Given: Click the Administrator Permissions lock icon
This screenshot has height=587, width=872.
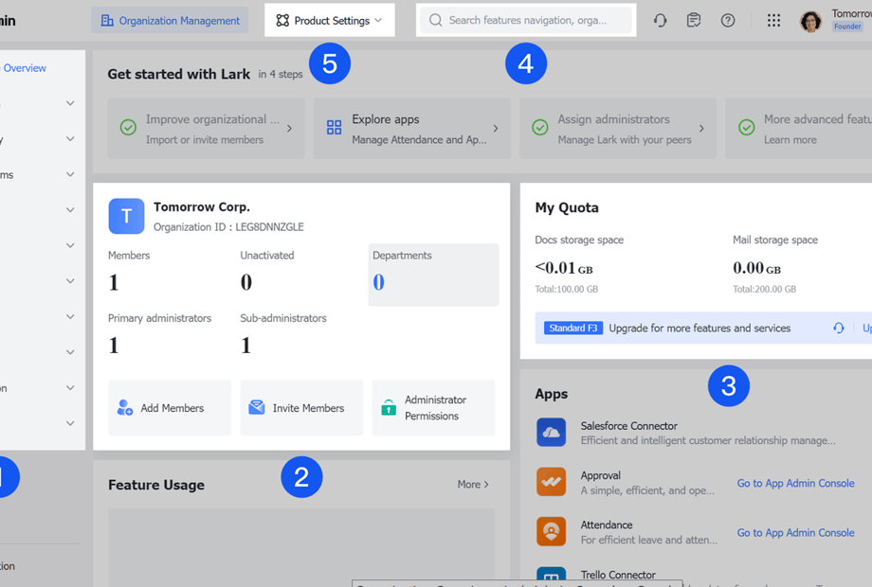Looking at the screenshot, I should click(389, 408).
